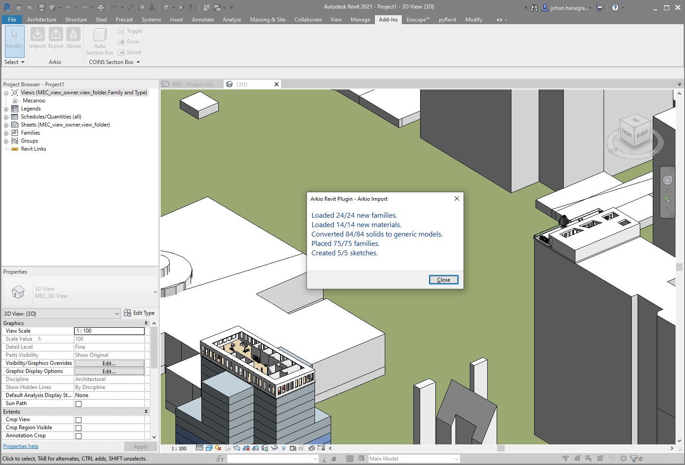Screen dimensions: 685x465
Task: Click the Save icon in quick access toolbar
Action: point(41,8)
